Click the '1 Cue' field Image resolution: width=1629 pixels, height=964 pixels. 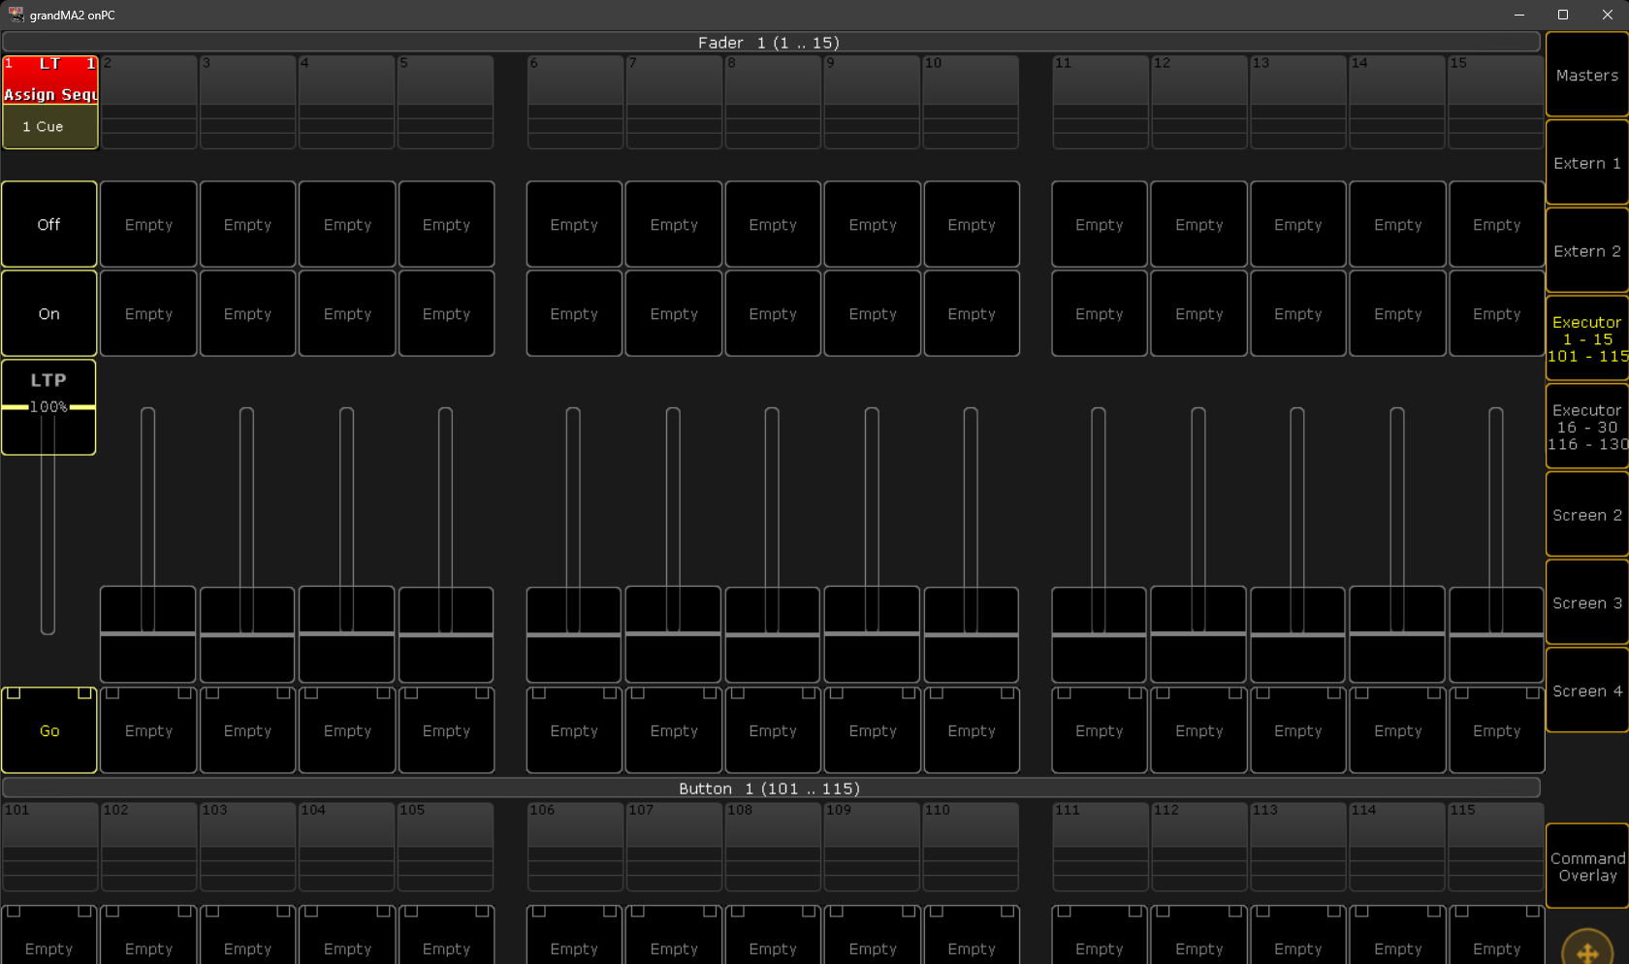(x=50, y=126)
